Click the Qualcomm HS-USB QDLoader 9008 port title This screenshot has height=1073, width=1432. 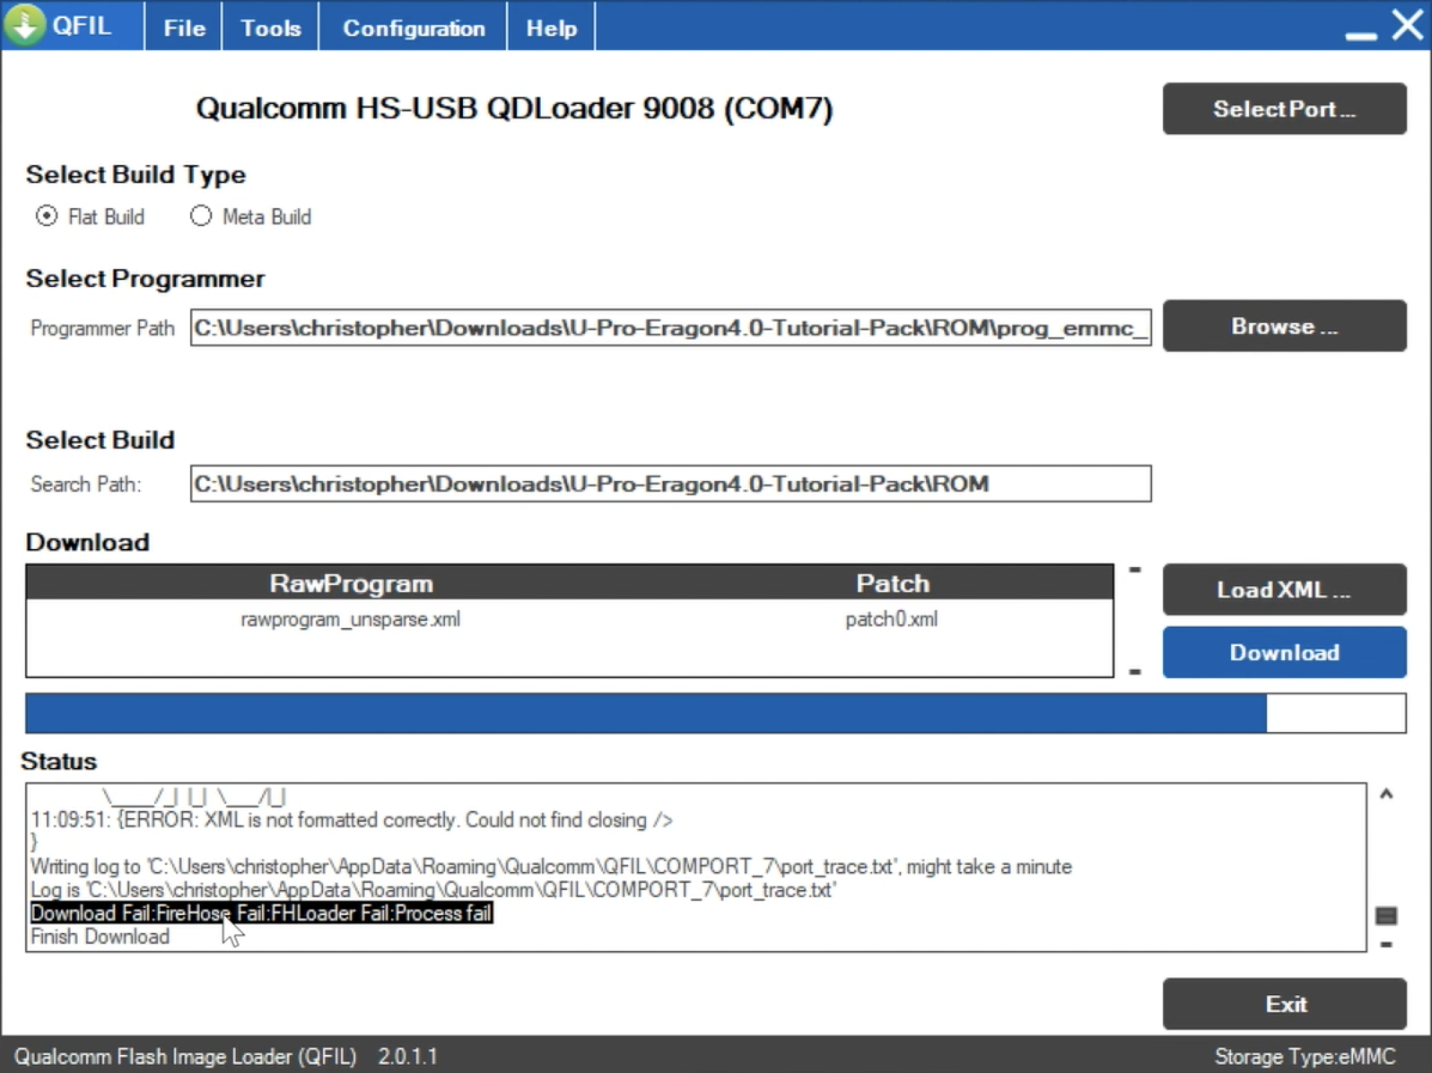point(514,109)
